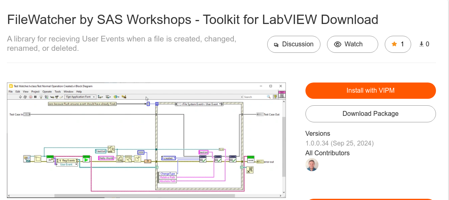Open the View menu
This screenshot has height=200, width=449.
tap(26, 91)
